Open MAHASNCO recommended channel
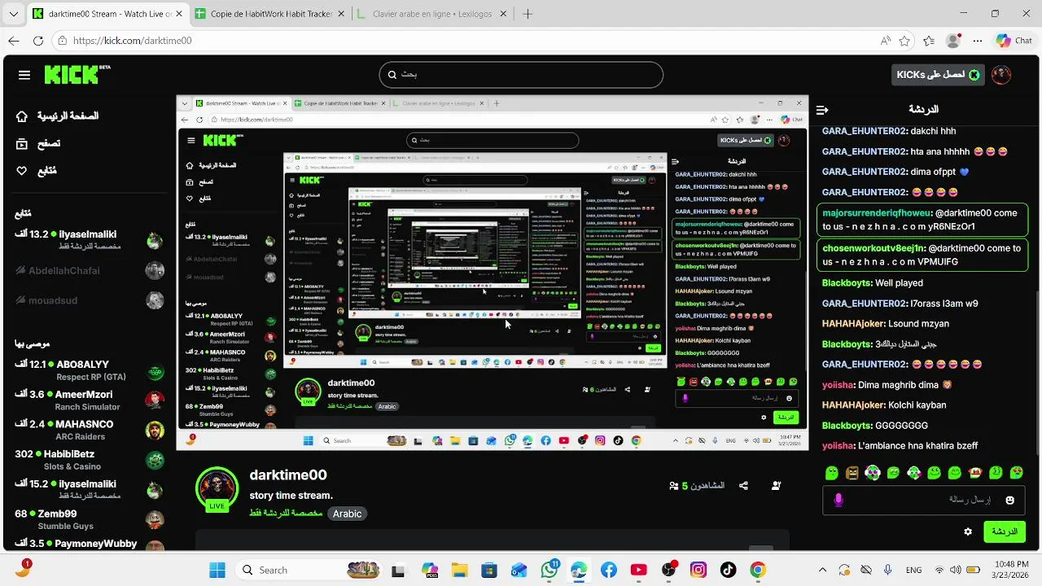 click(x=88, y=430)
